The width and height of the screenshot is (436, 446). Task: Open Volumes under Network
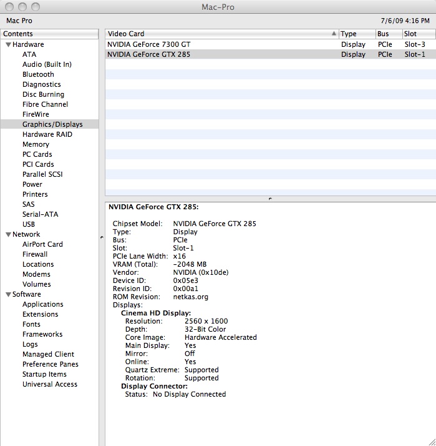click(36, 284)
